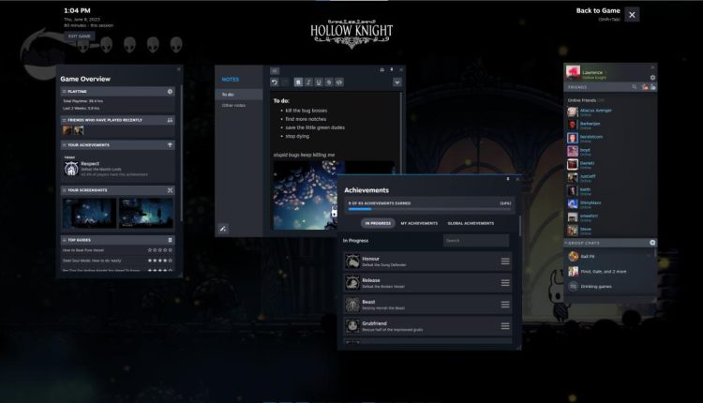703x403 pixels.
Task: Click the Ball Pit group chat avatar
Action: click(x=574, y=257)
